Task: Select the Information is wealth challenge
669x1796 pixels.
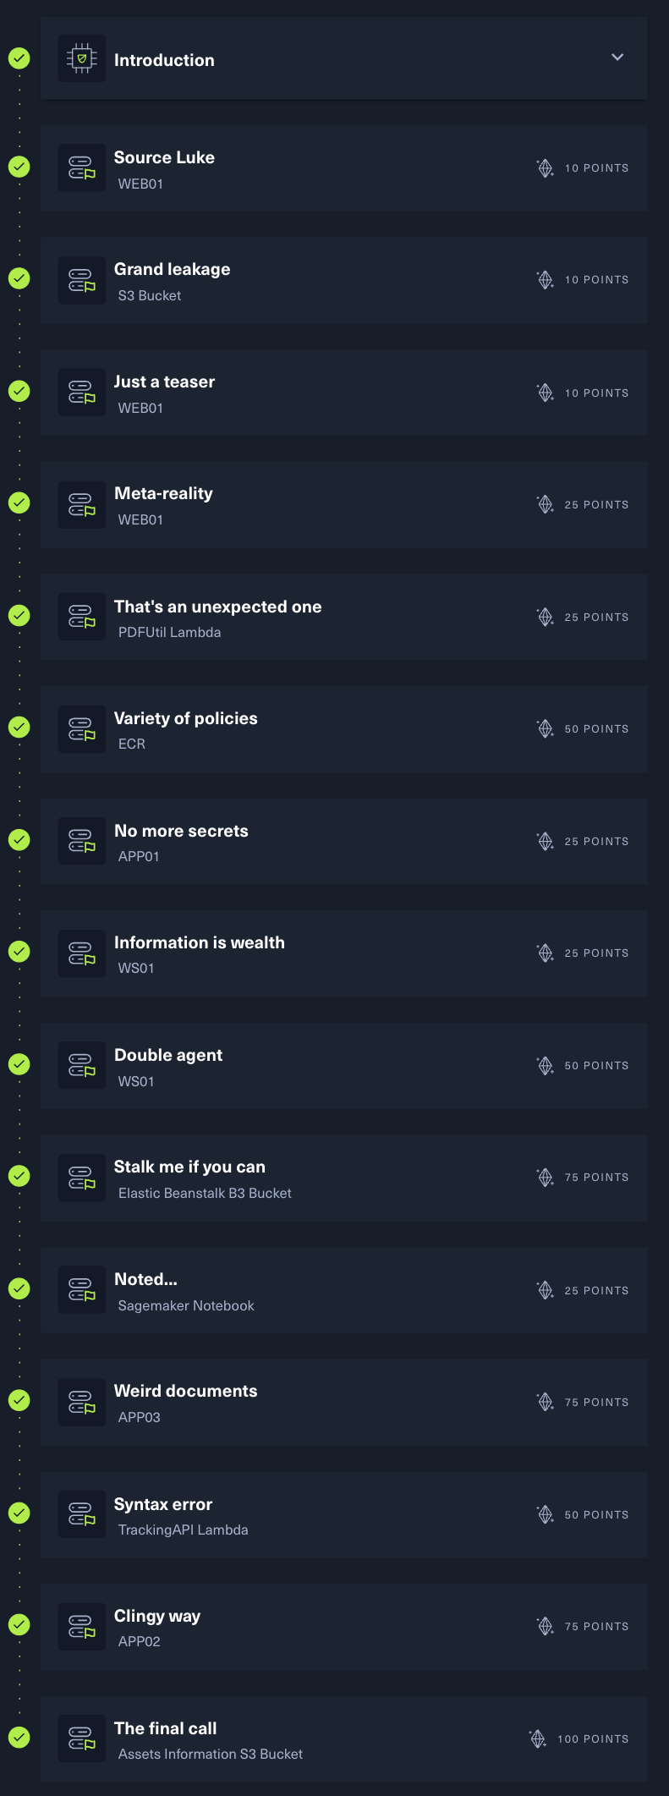Action: [x=200, y=942]
